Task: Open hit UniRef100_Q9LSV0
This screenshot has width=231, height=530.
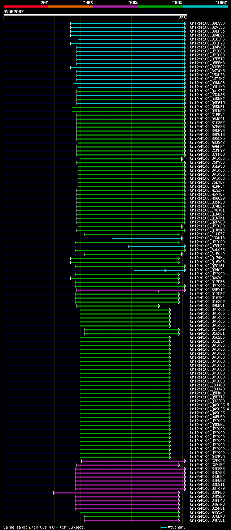Action: tap(207, 23)
